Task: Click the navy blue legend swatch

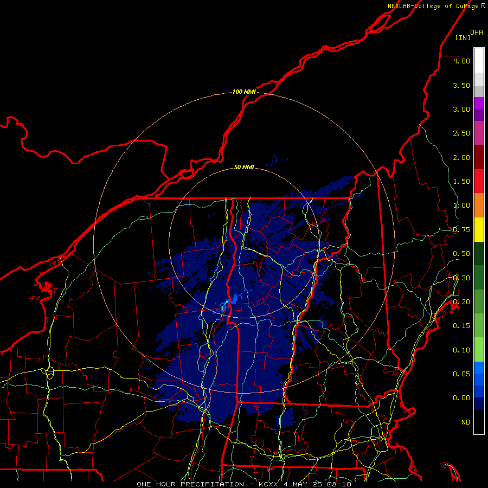Action: click(479, 403)
